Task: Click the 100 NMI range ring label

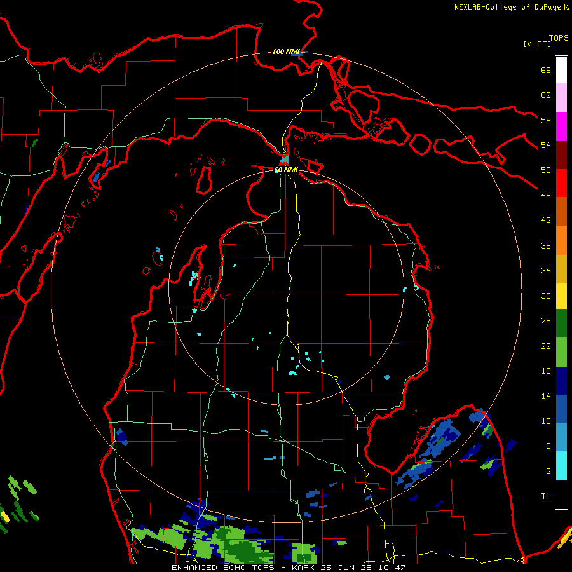Action: tap(286, 52)
